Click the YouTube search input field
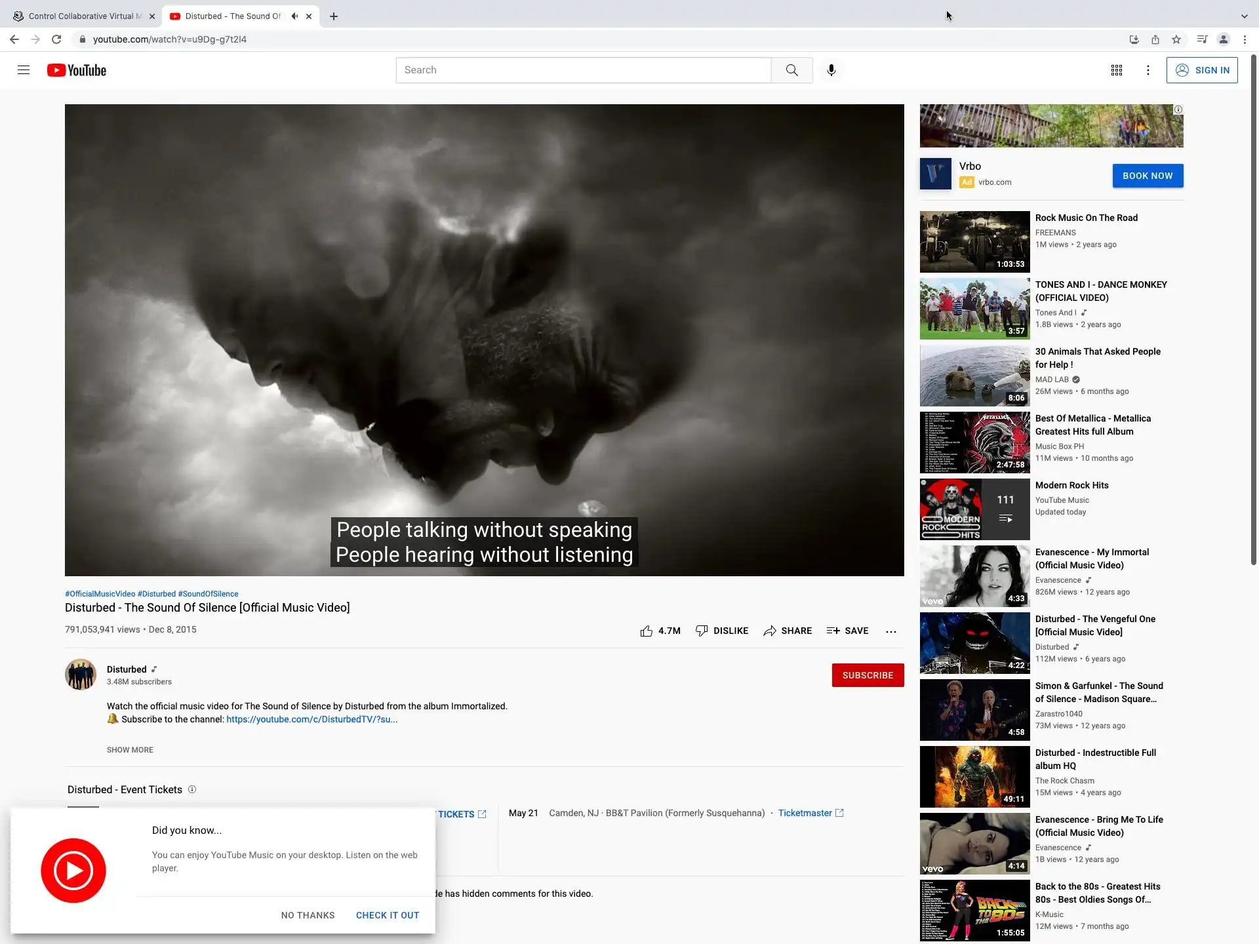Viewport: 1259px width, 944px height. [583, 70]
